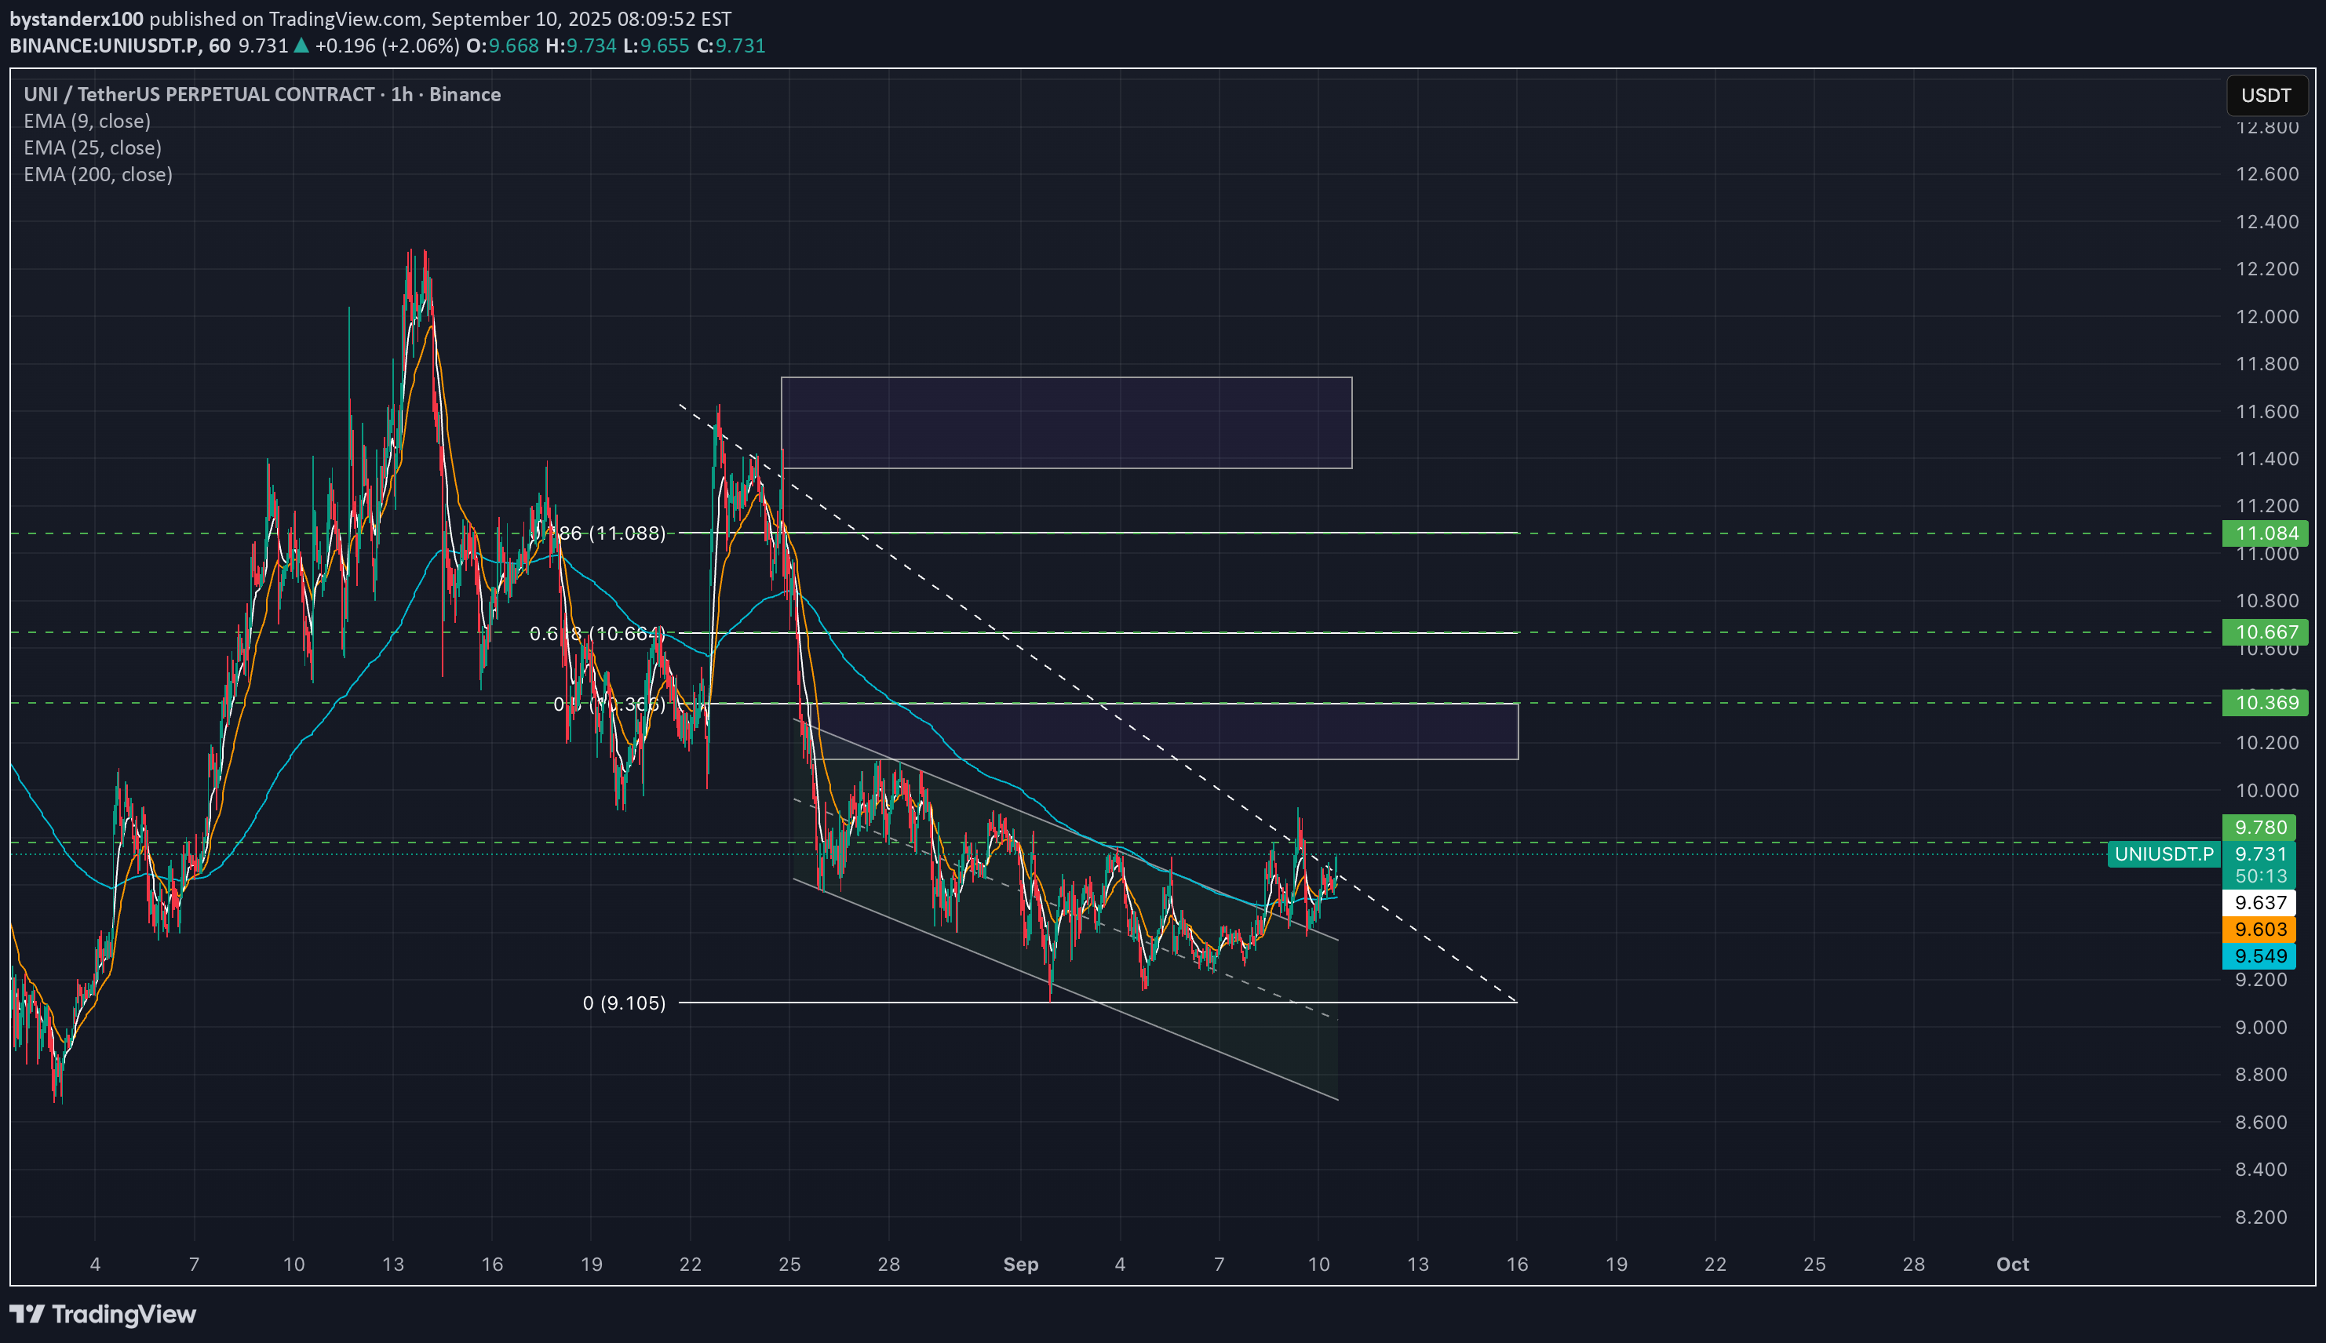Click the bystanderx100 author name
The height and width of the screenshot is (1343, 2326).
tap(77, 19)
